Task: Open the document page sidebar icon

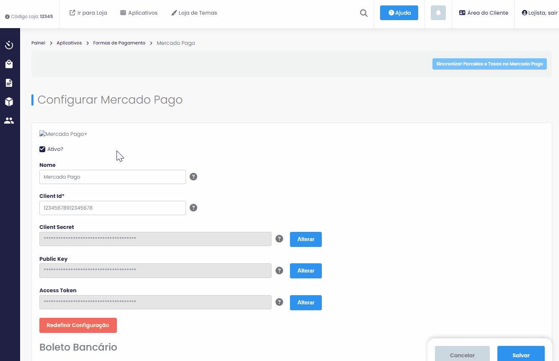Action: click(9, 83)
